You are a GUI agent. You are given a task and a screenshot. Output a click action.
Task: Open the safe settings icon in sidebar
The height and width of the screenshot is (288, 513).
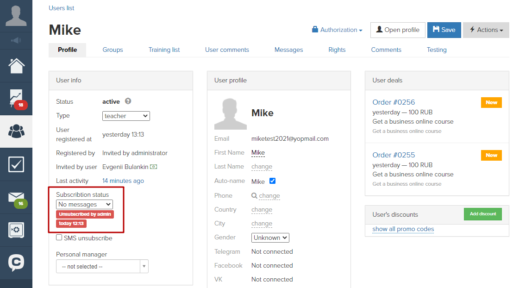point(16,230)
